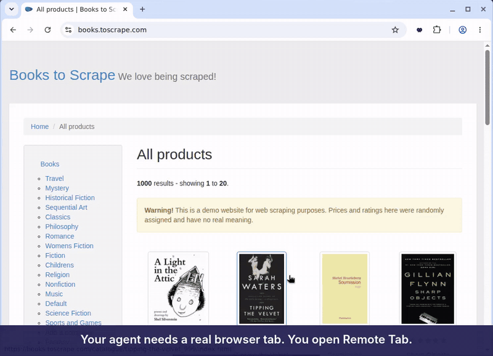Go back with the browser back arrow
Screen dimensions: 493x356
[13, 30]
